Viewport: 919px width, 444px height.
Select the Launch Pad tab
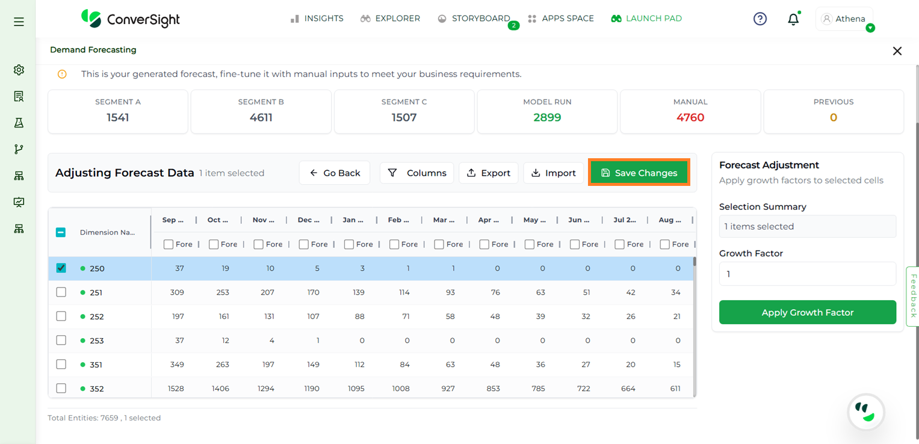[x=646, y=19]
